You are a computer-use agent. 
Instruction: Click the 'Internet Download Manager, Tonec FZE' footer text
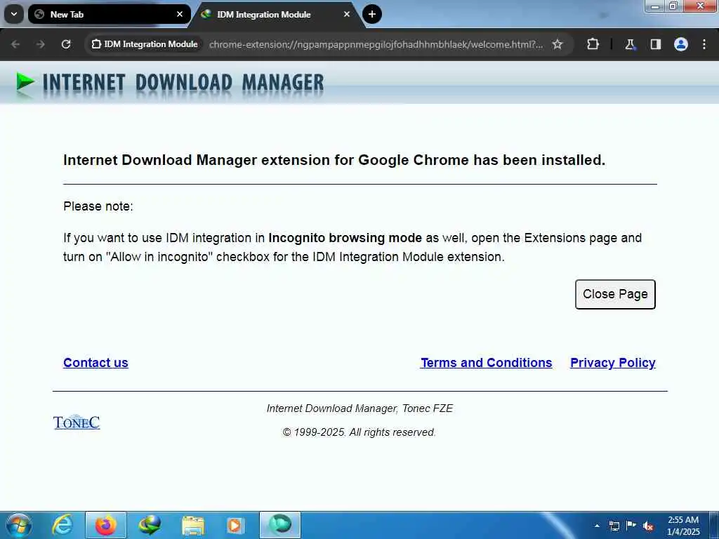pyautogui.click(x=359, y=408)
